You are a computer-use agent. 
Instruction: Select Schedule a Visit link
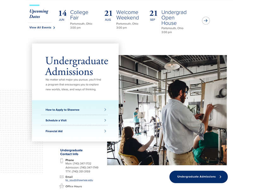[56, 120]
